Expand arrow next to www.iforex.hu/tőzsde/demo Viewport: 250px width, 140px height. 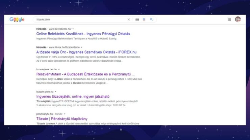(x=81, y=47)
